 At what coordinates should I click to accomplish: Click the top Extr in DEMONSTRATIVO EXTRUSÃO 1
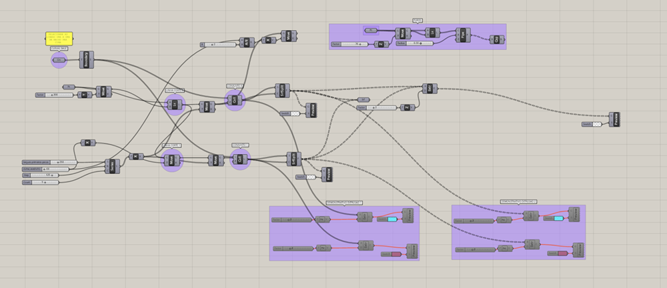(365, 217)
